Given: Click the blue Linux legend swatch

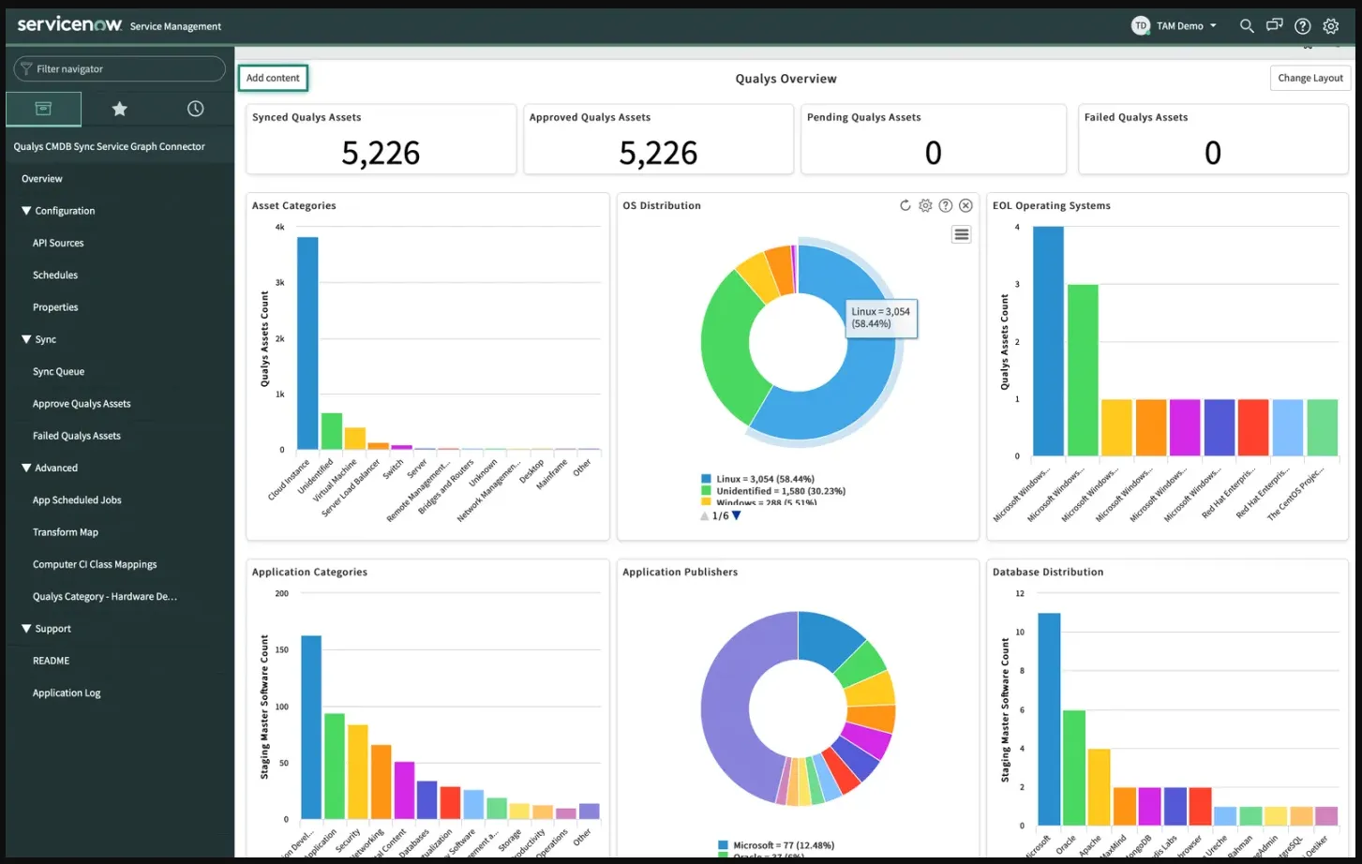Looking at the screenshot, I should pos(706,479).
